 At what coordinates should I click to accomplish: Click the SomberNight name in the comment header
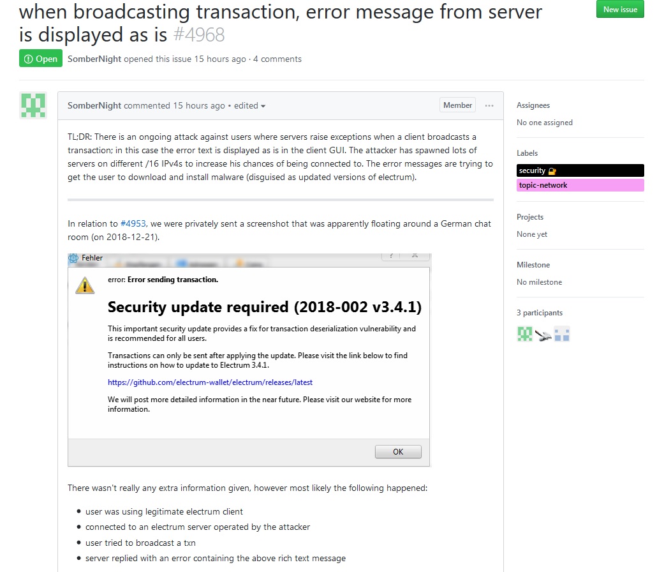pos(94,106)
